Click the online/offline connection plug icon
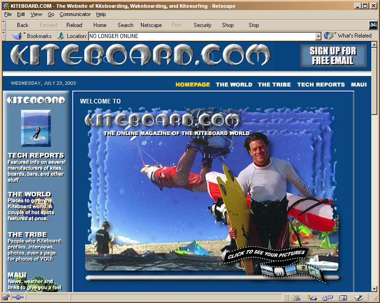The height and width of the screenshot is (303, 380). click(18, 297)
